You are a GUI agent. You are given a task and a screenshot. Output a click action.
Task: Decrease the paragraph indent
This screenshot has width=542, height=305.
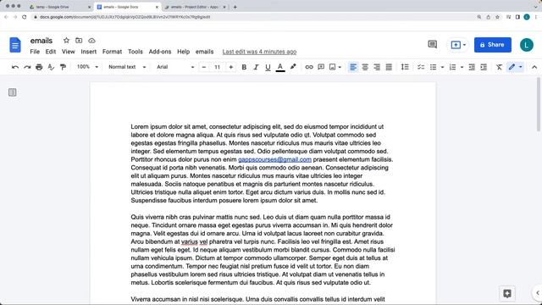pos(472,67)
